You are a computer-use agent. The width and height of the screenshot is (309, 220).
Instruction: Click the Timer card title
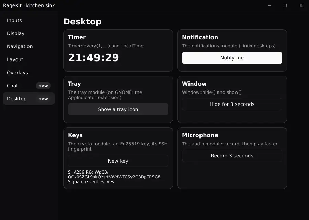click(77, 37)
